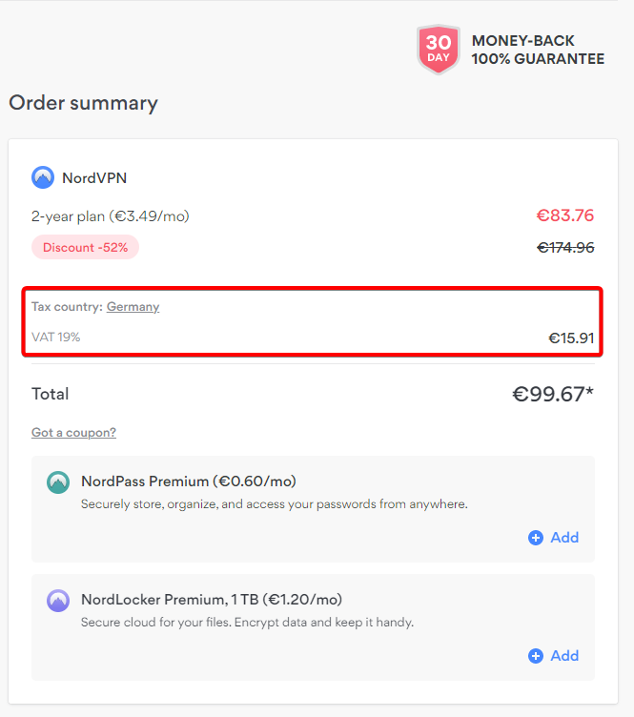This screenshot has height=717, width=634.
Task: Click the NordVPN logo icon
Action: point(43,177)
